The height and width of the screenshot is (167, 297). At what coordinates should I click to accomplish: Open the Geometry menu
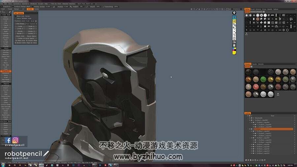tap(25, 4)
